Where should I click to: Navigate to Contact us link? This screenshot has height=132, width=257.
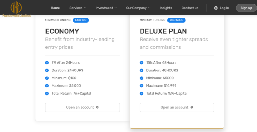(x=190, y=8)
